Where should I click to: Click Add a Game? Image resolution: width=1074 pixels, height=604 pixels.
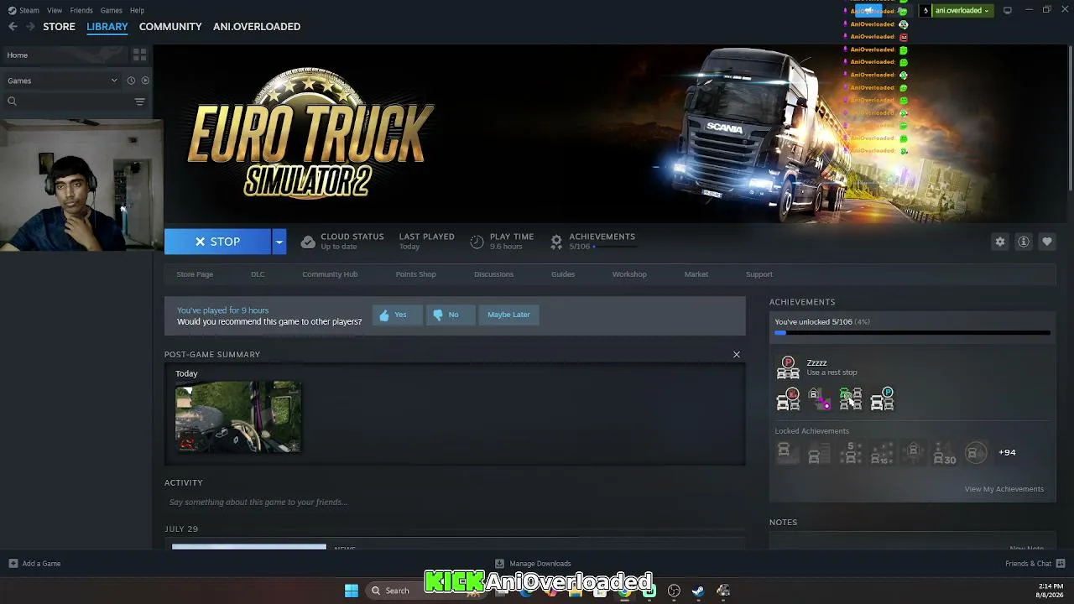34,564
